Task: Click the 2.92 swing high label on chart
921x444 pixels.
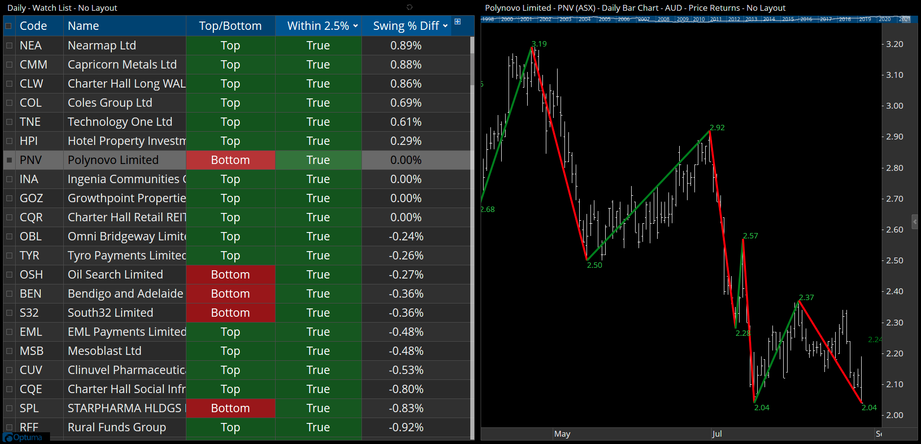Action: coord(717,128)
